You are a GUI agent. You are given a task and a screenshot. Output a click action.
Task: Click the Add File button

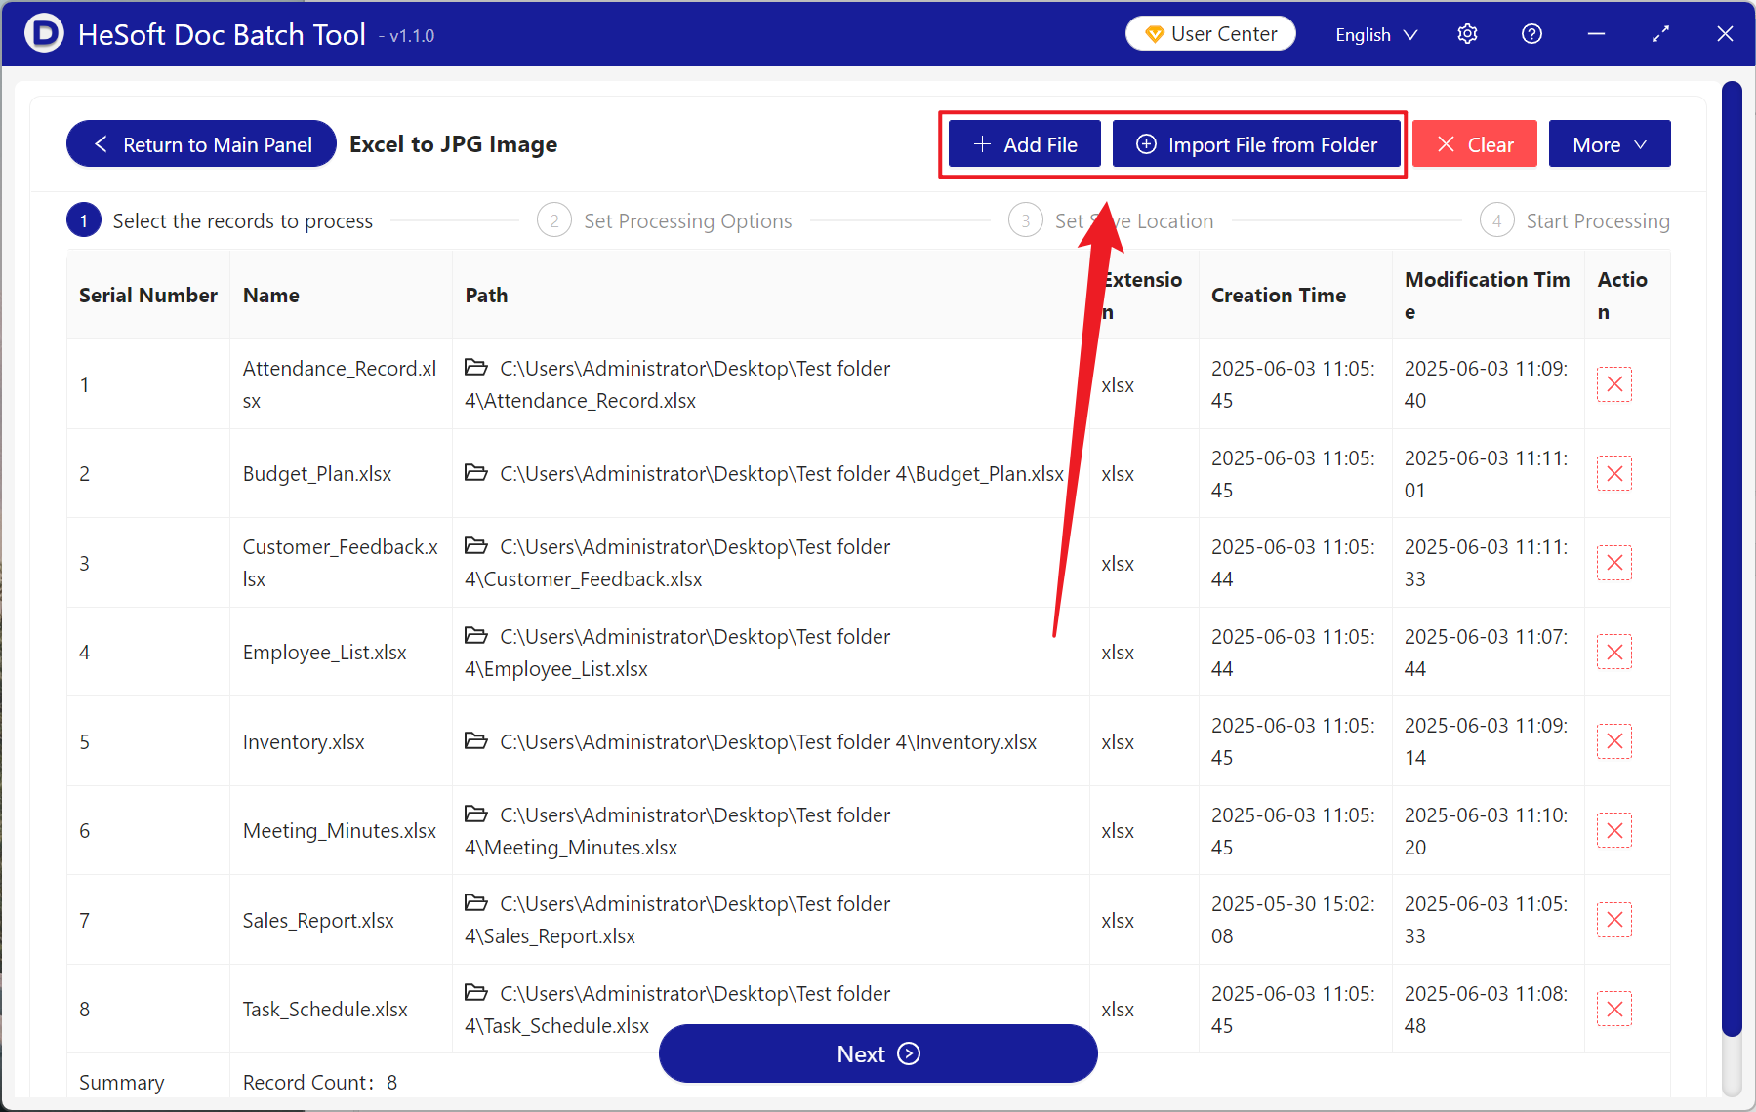(x=1025, y=144)
